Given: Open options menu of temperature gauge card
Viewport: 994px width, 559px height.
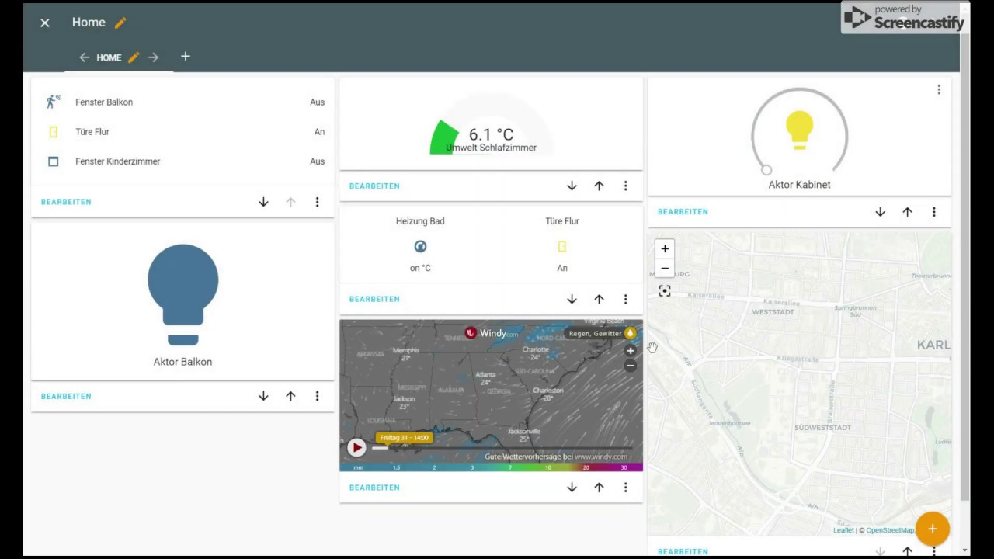Looking at the screenshot, I should click(x=625, y=186).
